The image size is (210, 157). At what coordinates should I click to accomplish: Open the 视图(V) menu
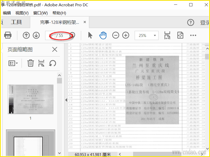22,13
